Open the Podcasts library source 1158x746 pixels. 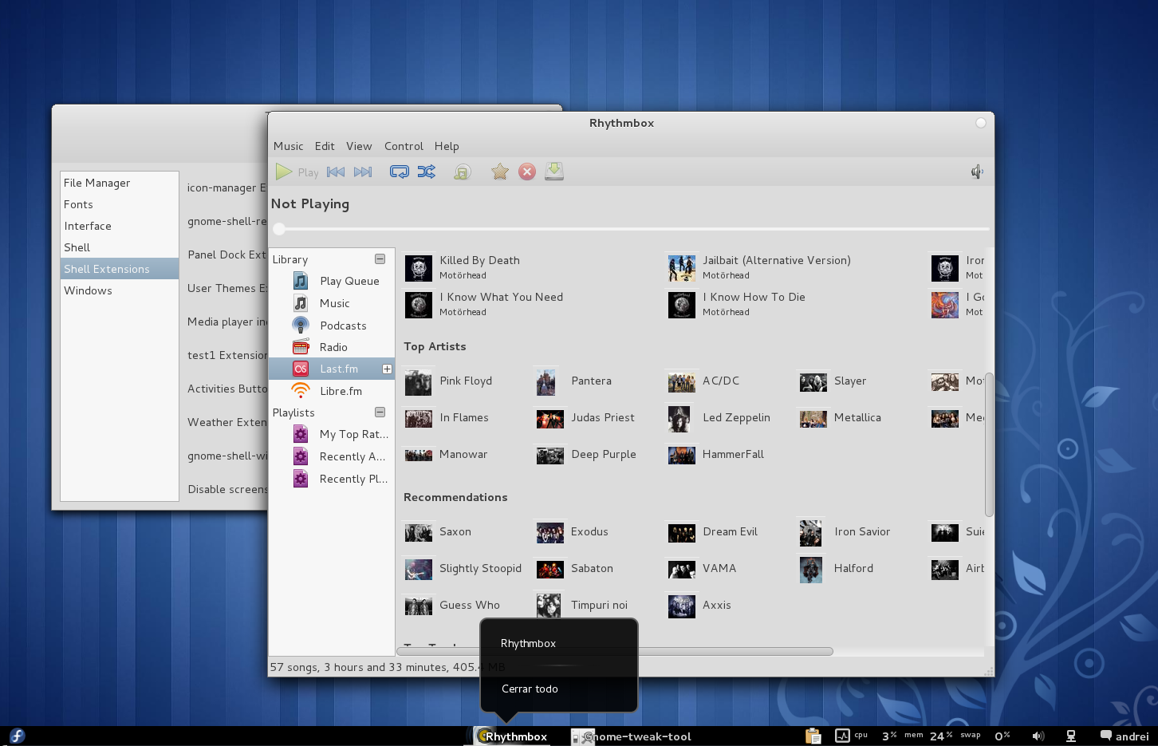[x=343, y=325]
